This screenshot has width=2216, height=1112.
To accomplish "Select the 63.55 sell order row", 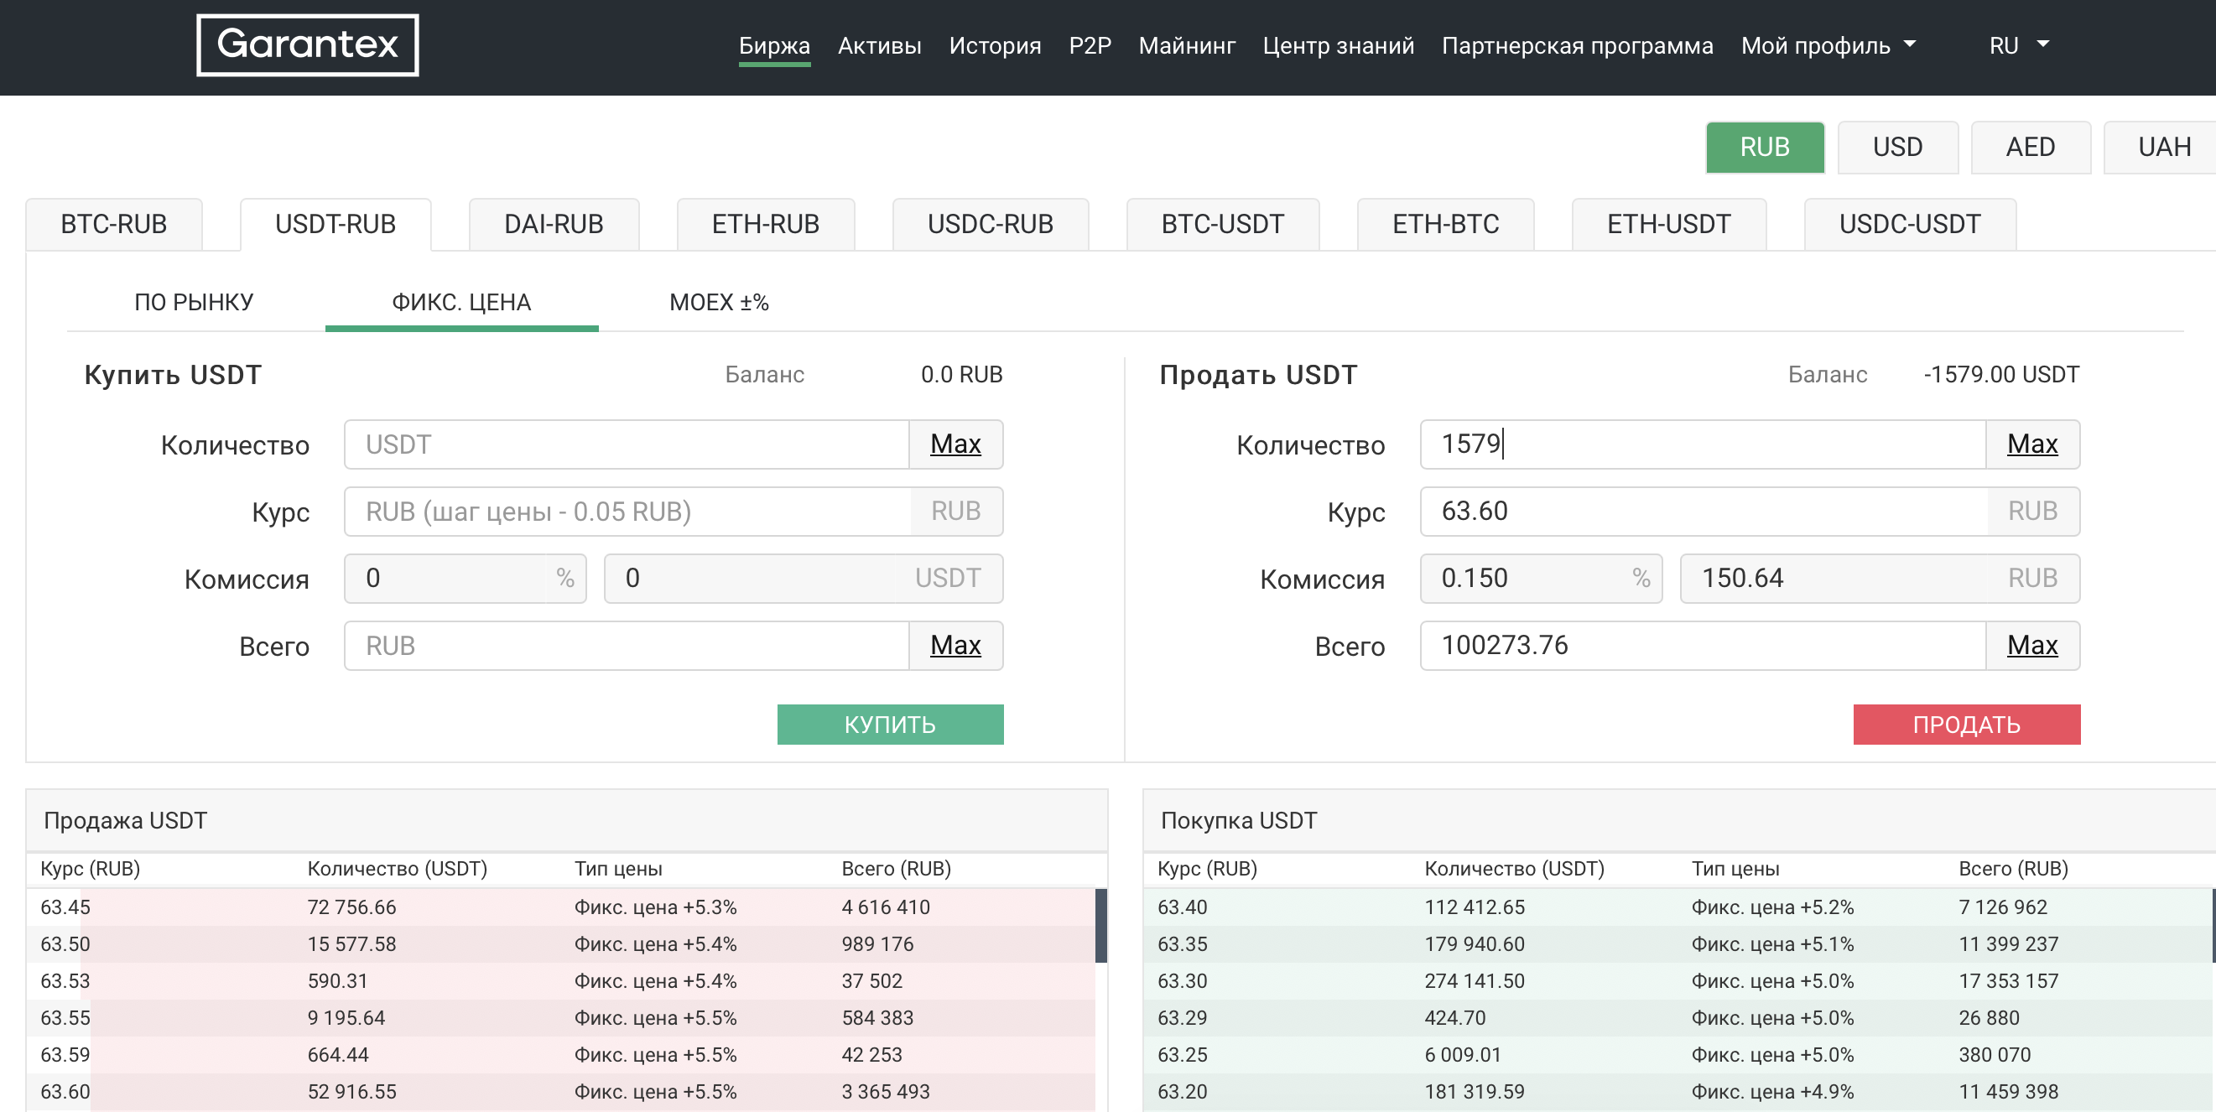I will 561,1018.
